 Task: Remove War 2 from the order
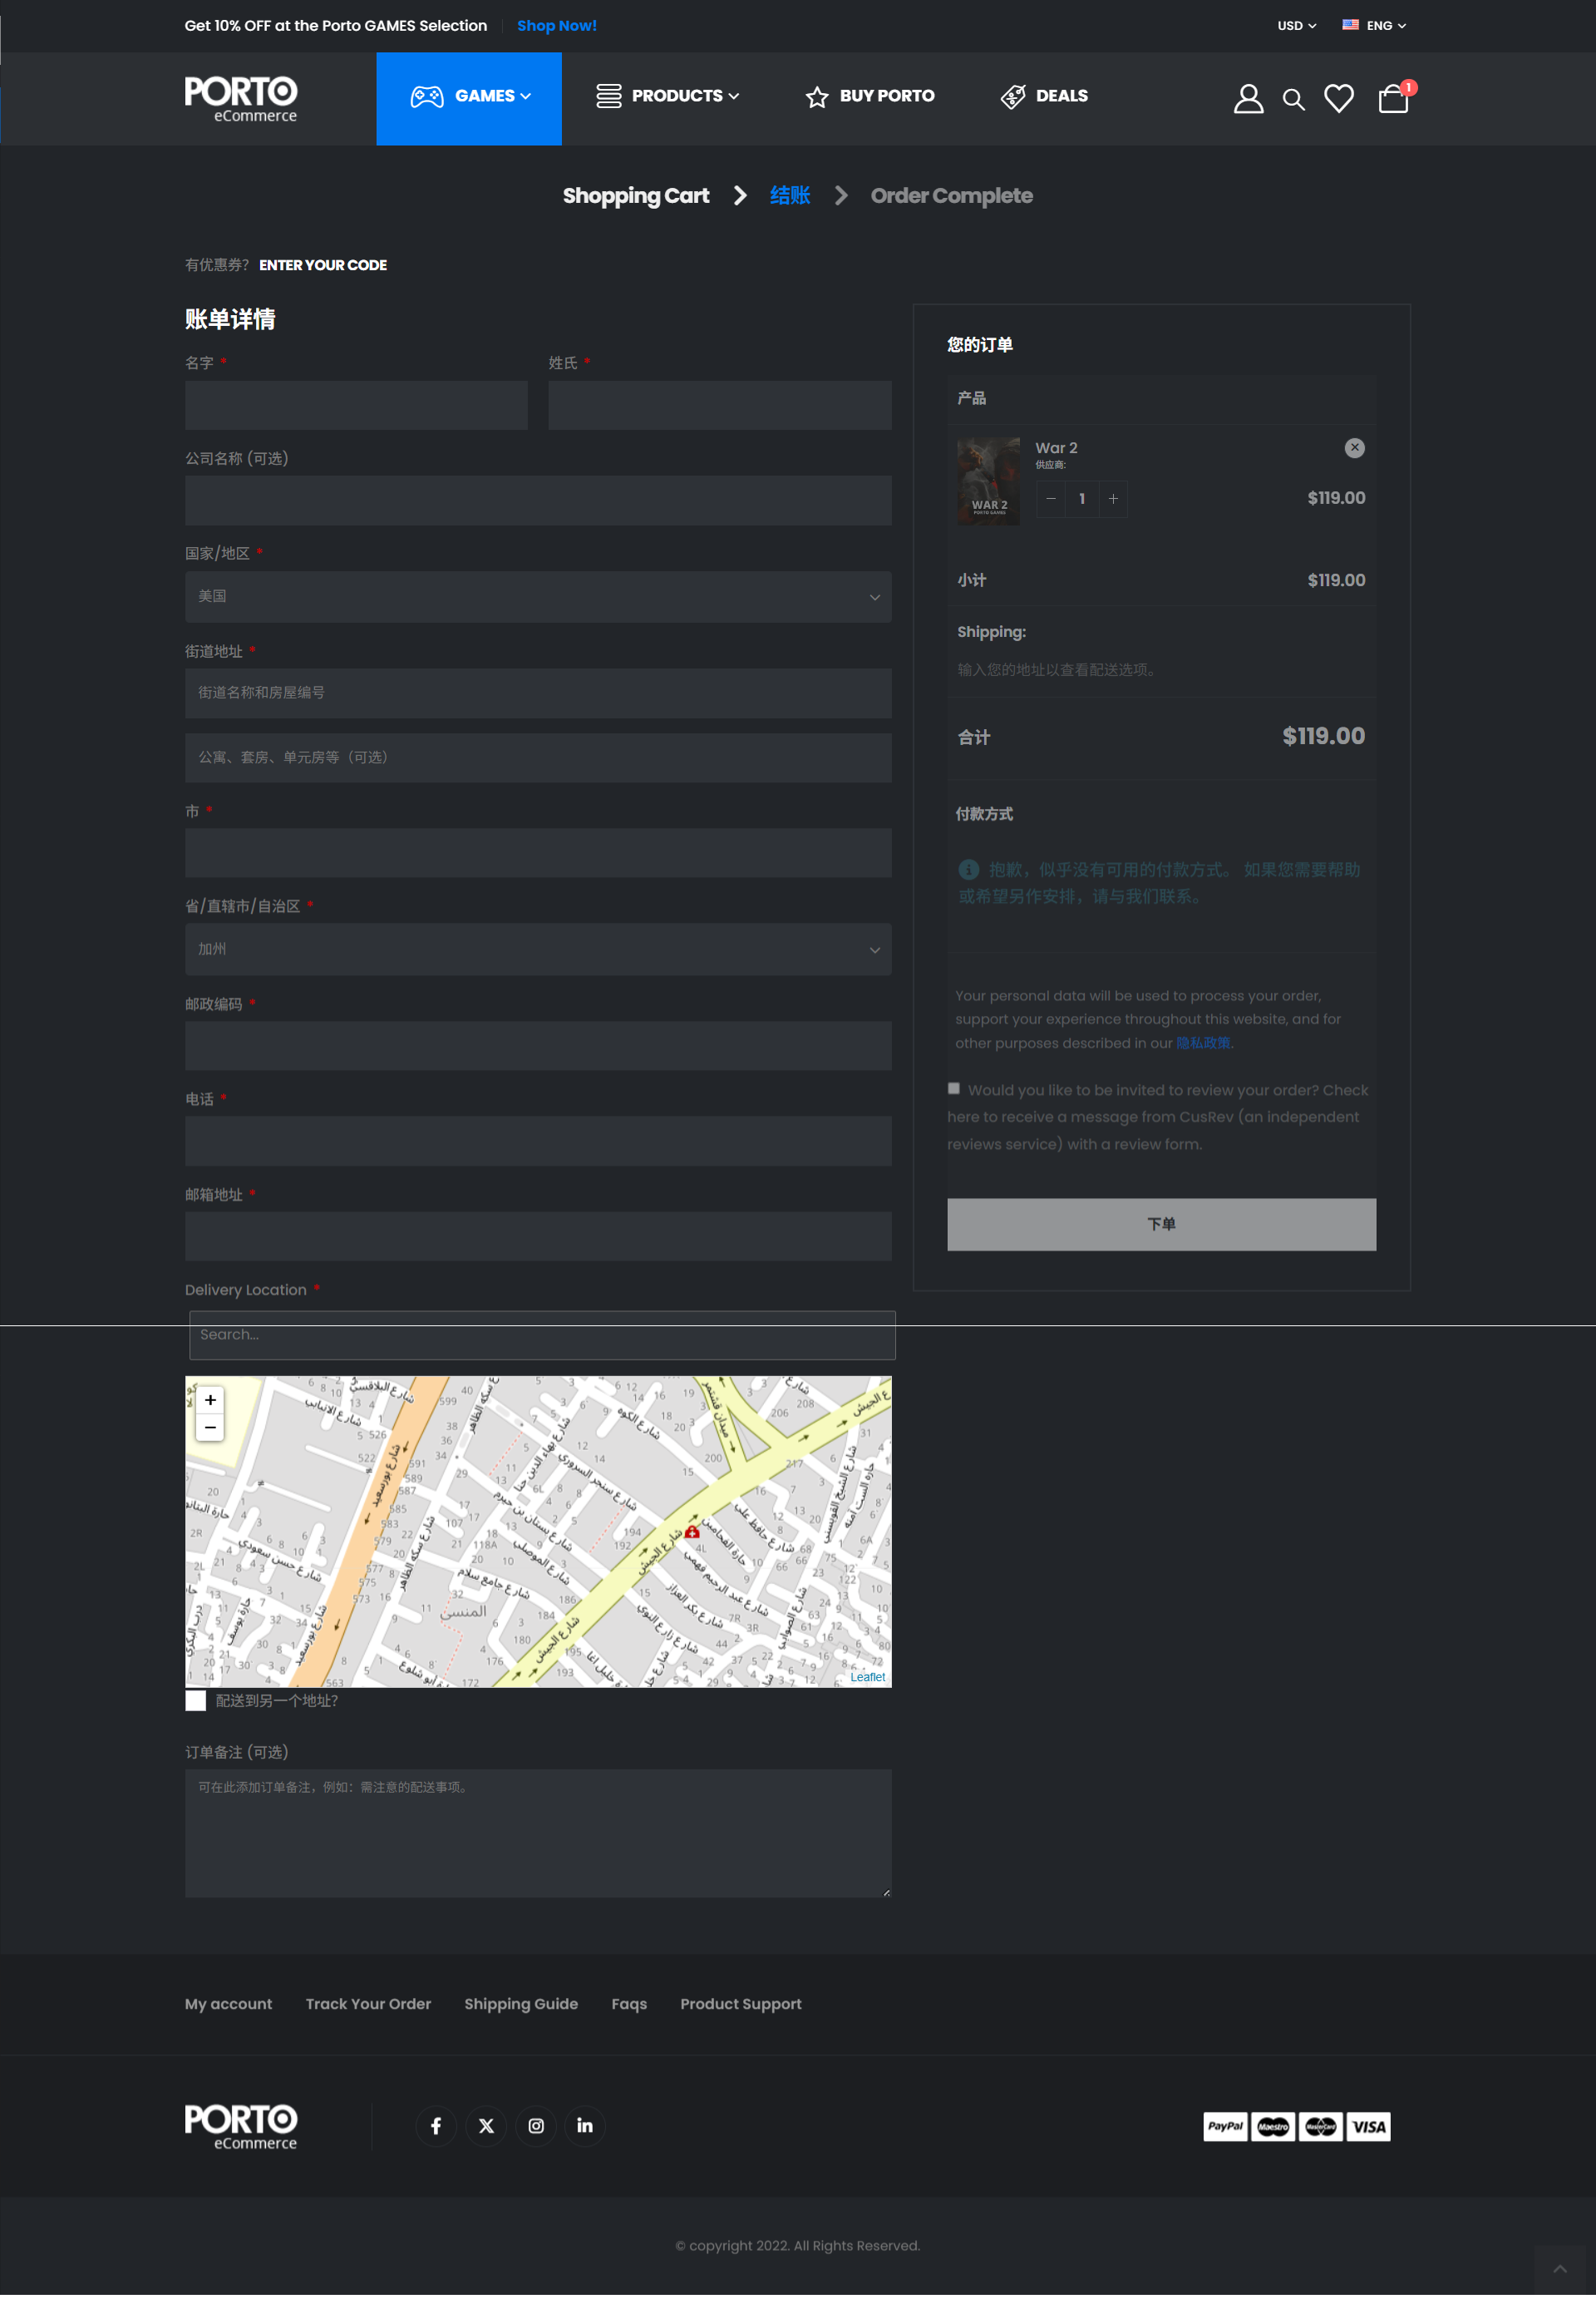tap(1354, 448)
